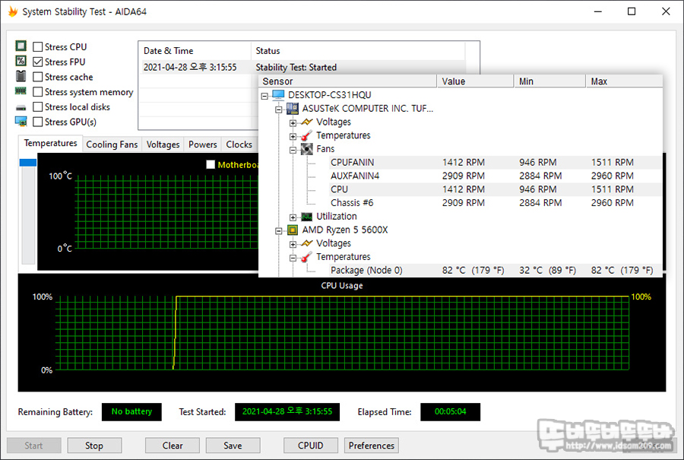The height and width of the screenshot is (460, 684).
Task: Click the Save button
Action: [x=233, y=445]
